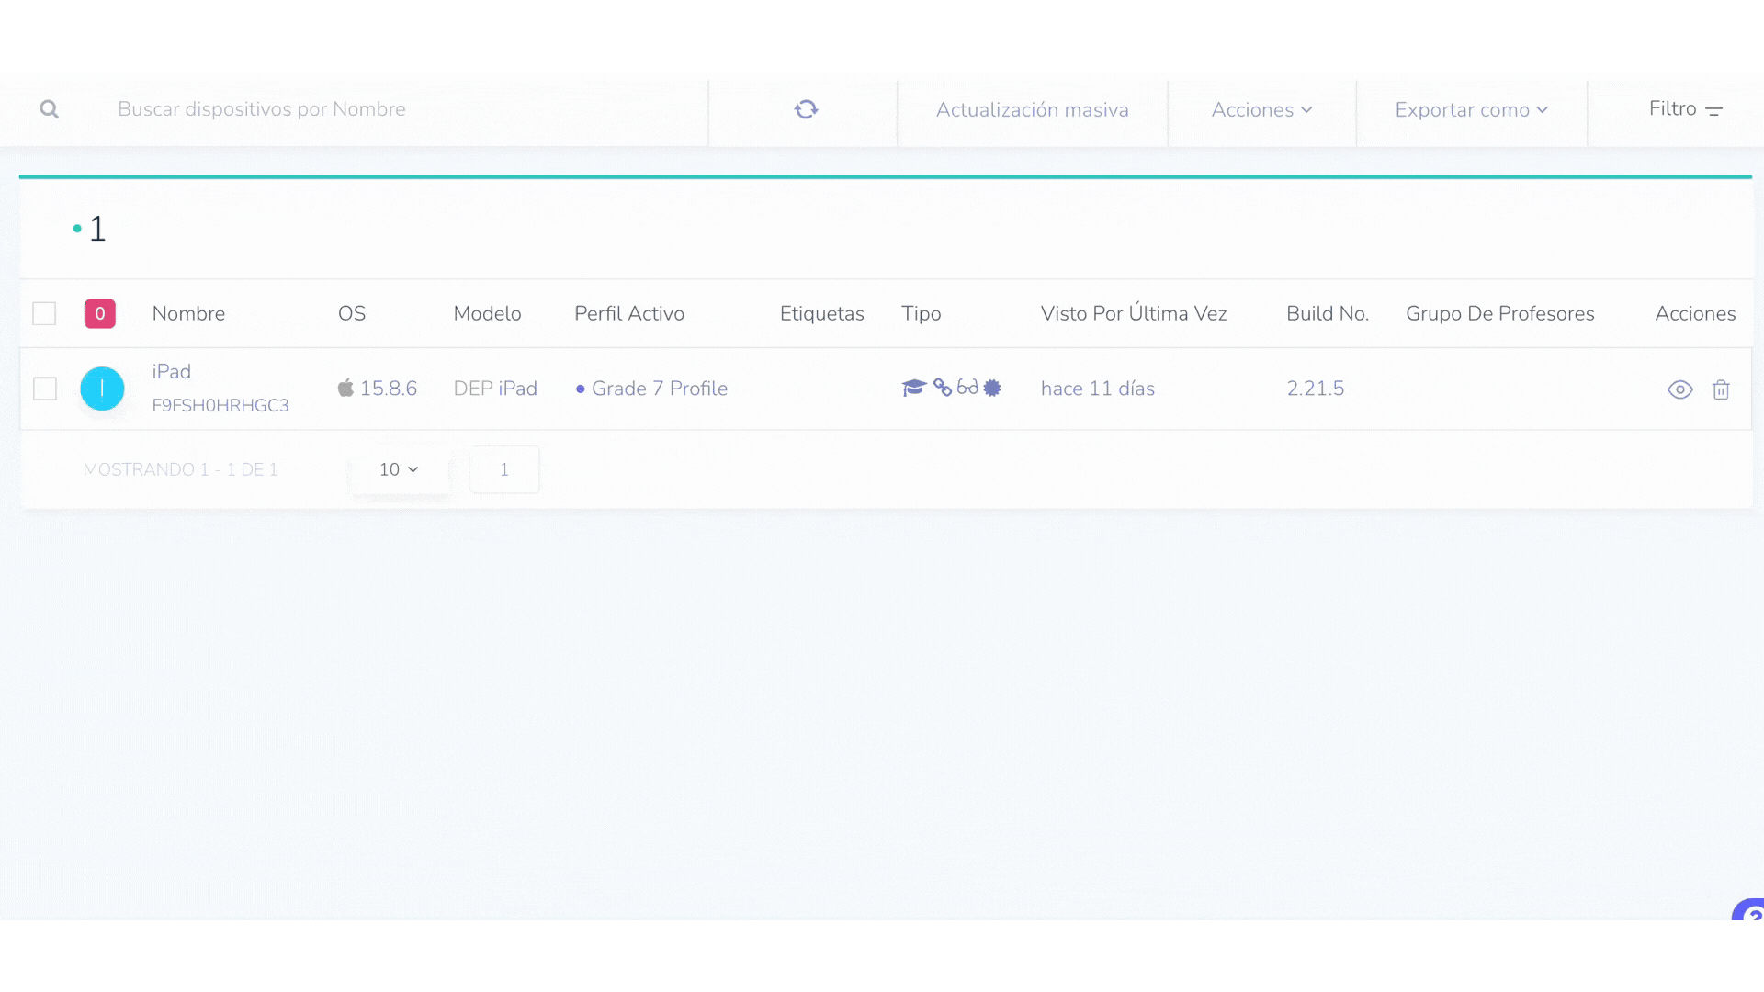
Task: Click the chain link type icon
Action: pos(943,388)
